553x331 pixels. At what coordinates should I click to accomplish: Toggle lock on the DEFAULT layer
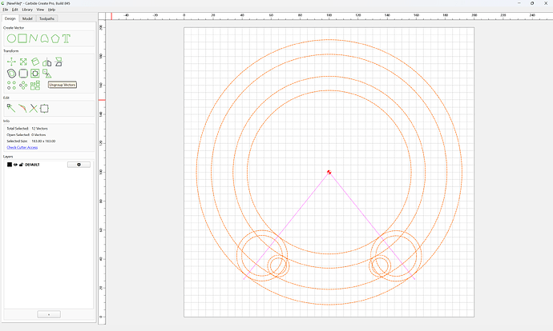click(21, 165)
